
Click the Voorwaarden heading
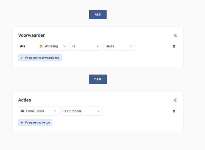click(x=32, y=35)
